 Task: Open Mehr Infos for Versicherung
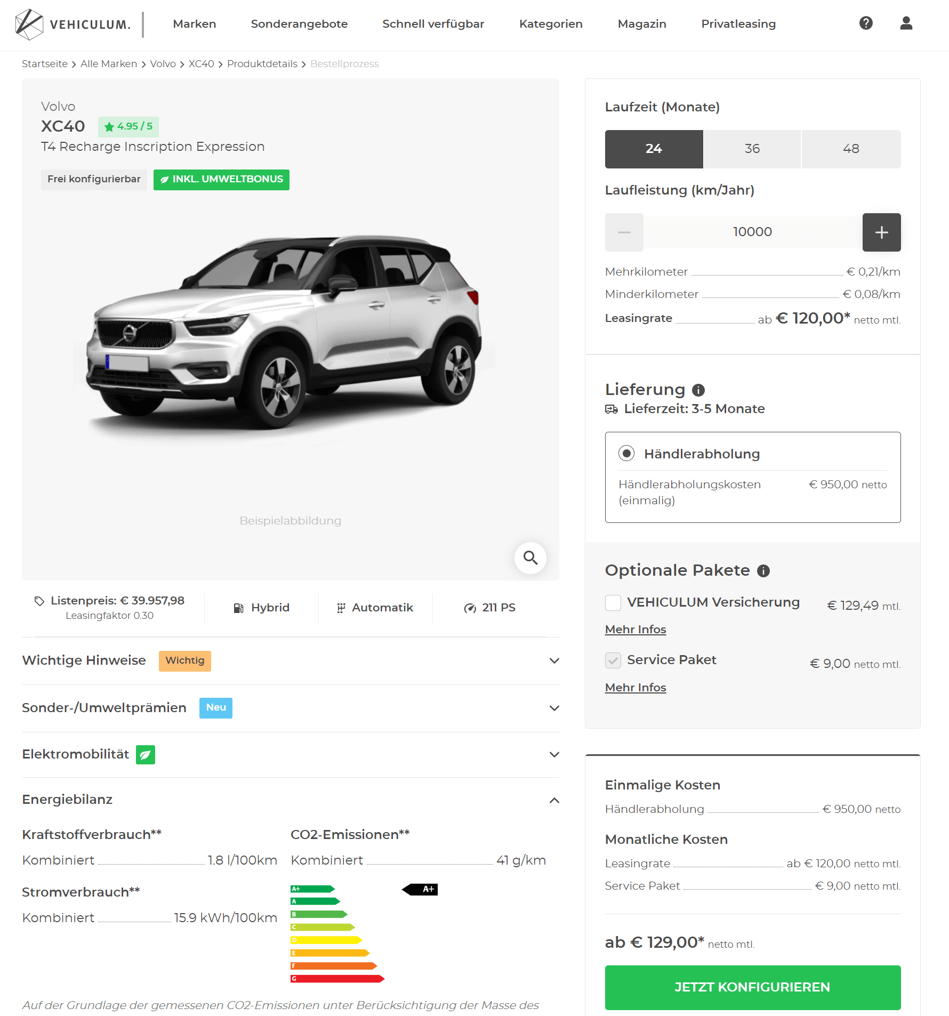(636, 630)
